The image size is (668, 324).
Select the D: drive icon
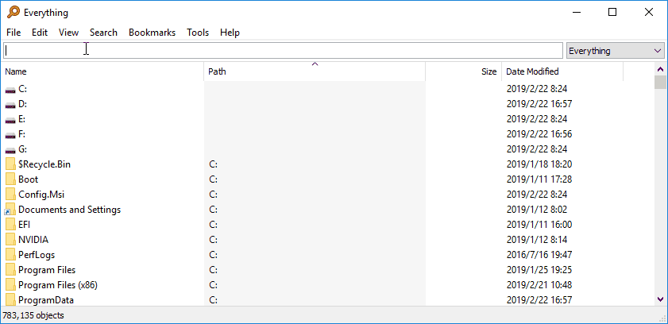[10, 104]
